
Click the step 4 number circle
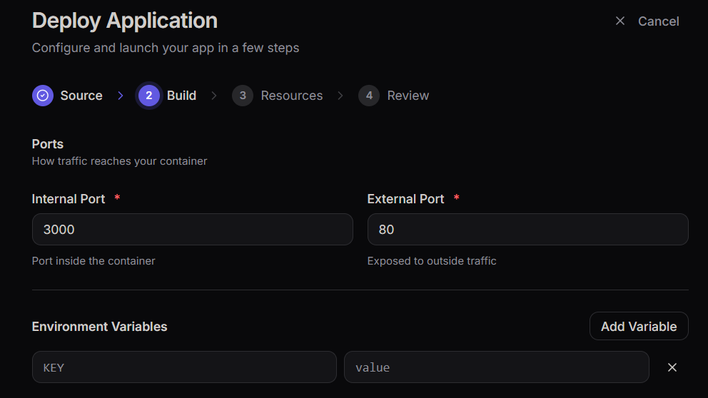369,96
